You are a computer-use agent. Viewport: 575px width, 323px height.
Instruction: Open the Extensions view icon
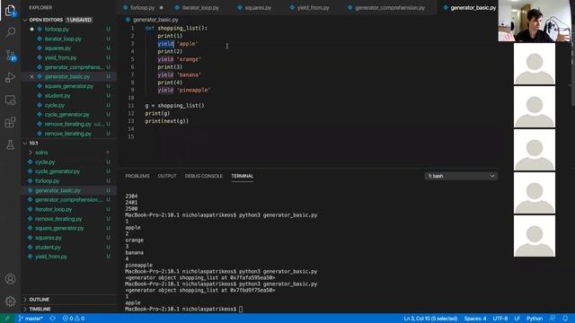[10, 122]
